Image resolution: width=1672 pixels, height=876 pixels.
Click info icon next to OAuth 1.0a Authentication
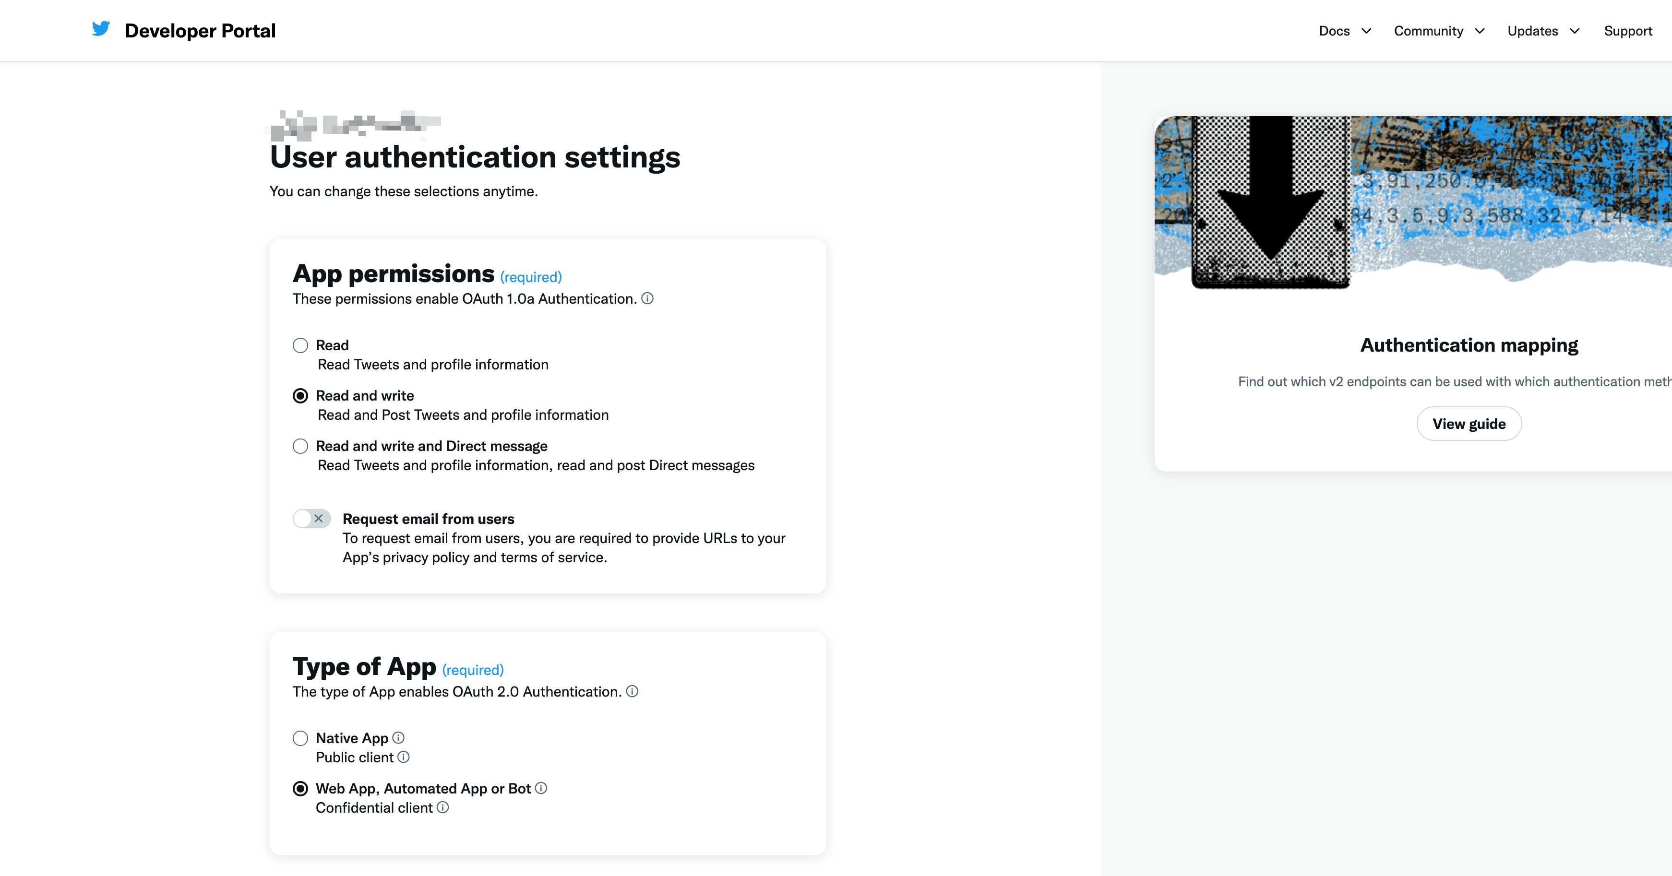click(647, 298)
